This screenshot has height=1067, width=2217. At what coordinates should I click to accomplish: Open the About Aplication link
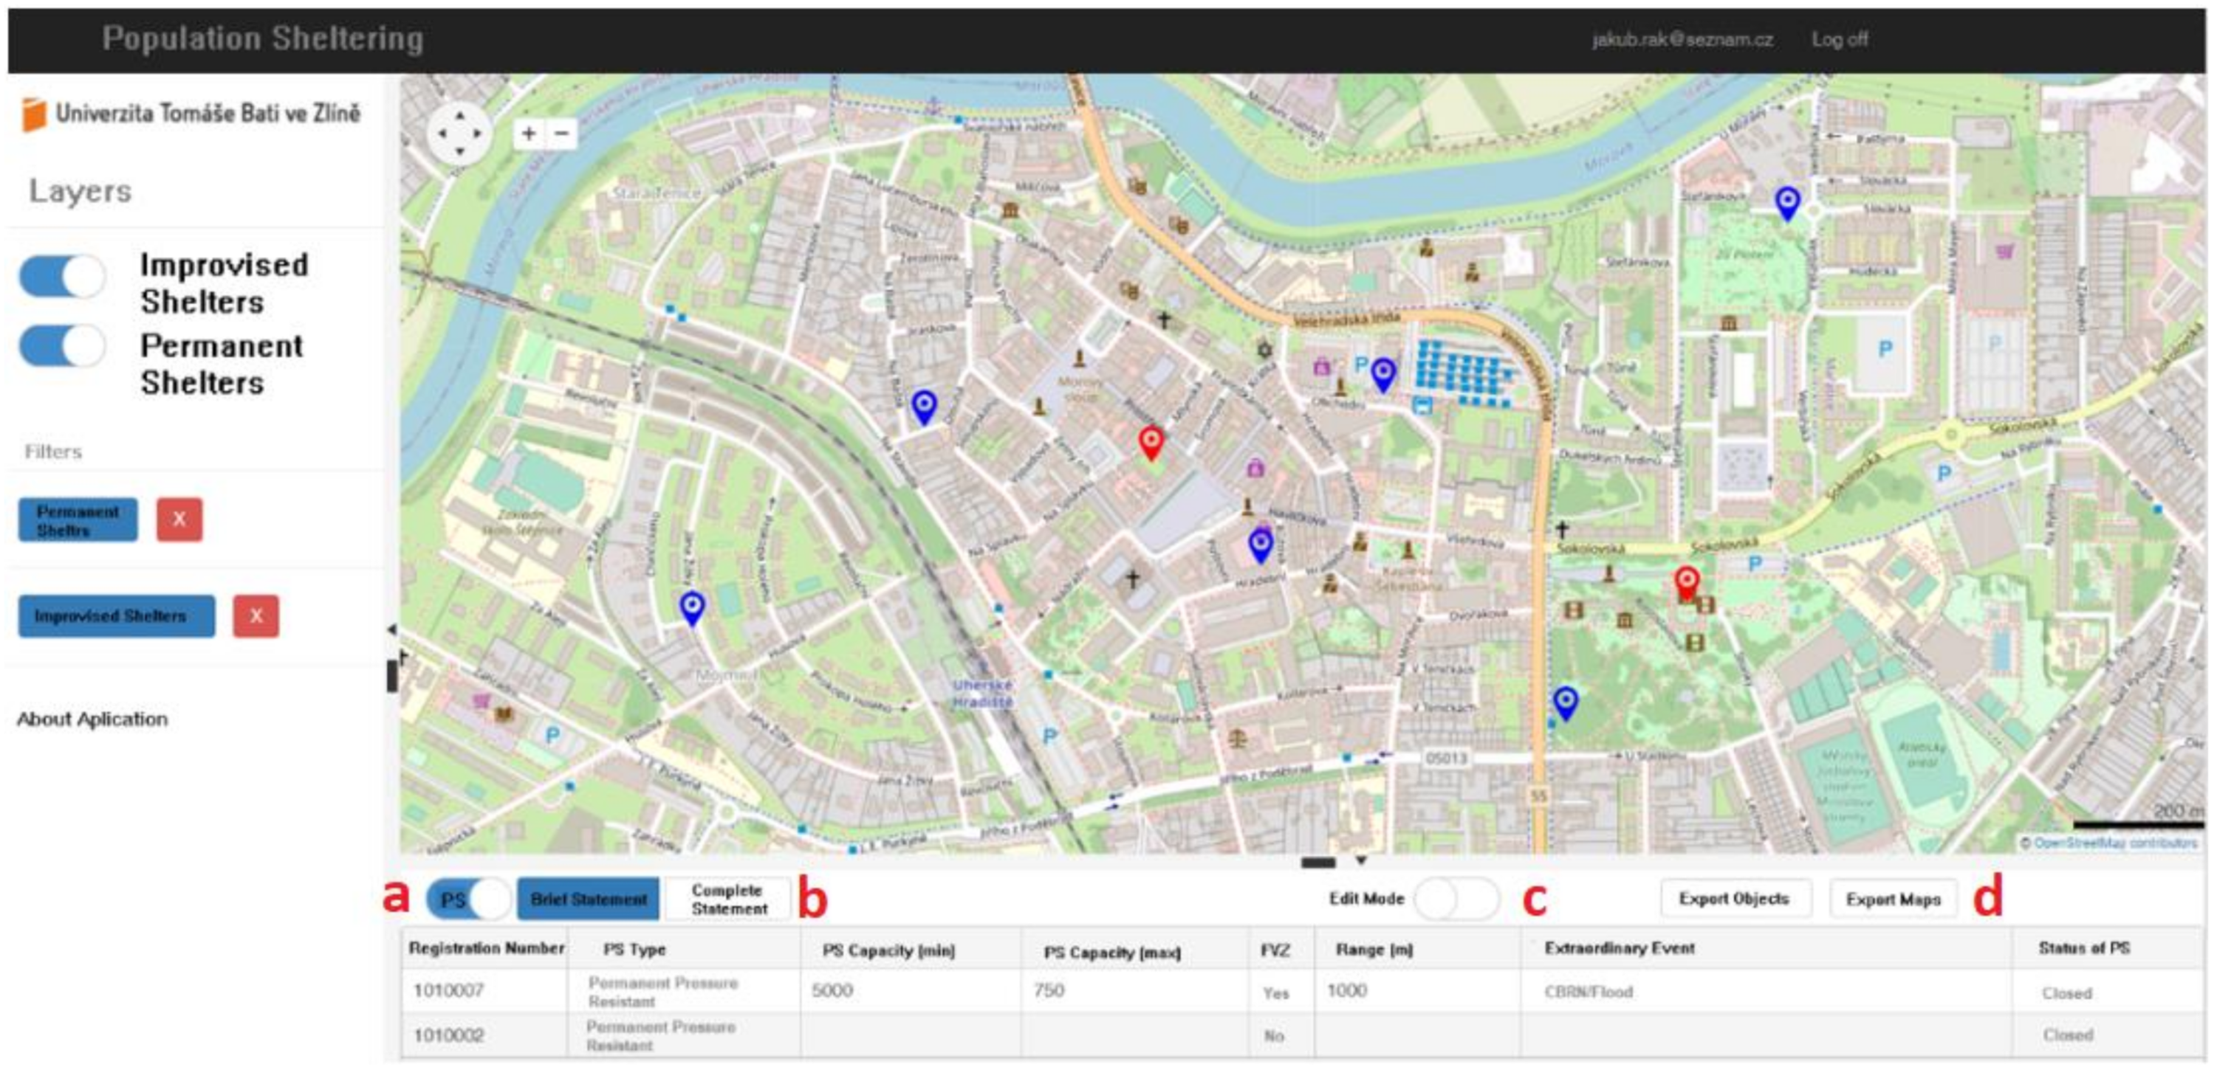(x=92, y=719)
